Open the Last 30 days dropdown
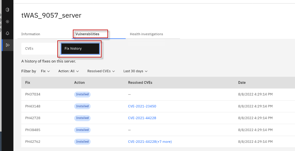Screen dimensions: 295x151 click(135, 71)
